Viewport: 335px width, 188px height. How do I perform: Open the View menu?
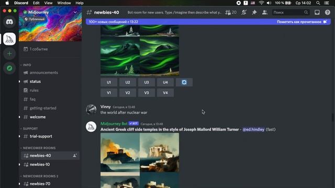(48, 3)
